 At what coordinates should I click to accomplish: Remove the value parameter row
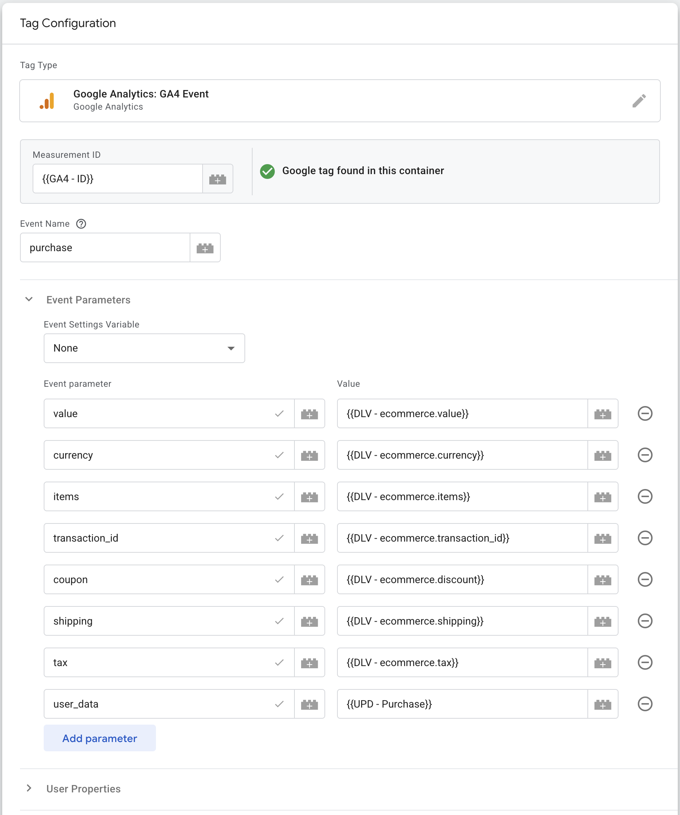(645, 414)
